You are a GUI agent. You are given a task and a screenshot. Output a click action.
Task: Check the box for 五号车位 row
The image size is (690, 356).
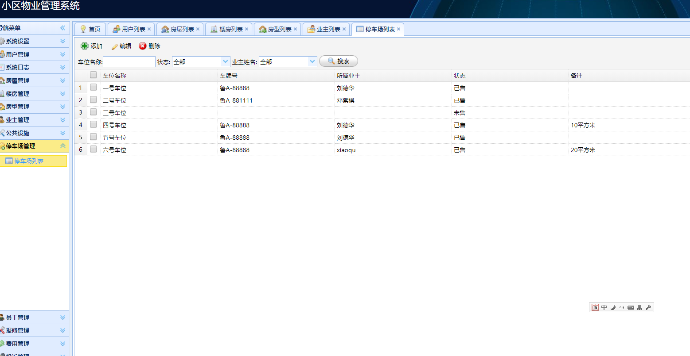click(93, 137)
